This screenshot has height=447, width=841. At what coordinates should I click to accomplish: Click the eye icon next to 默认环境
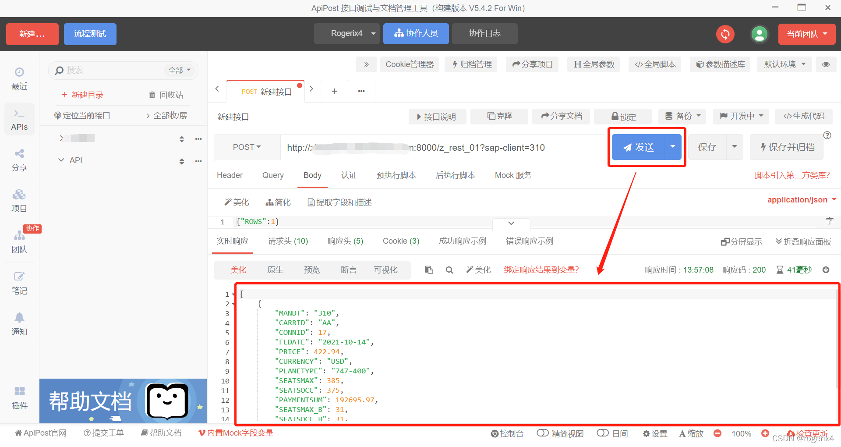tap(826, 64)
